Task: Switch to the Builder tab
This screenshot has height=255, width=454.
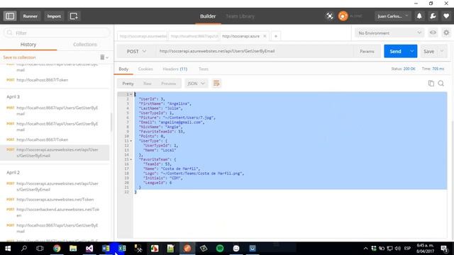Action: 208,16
